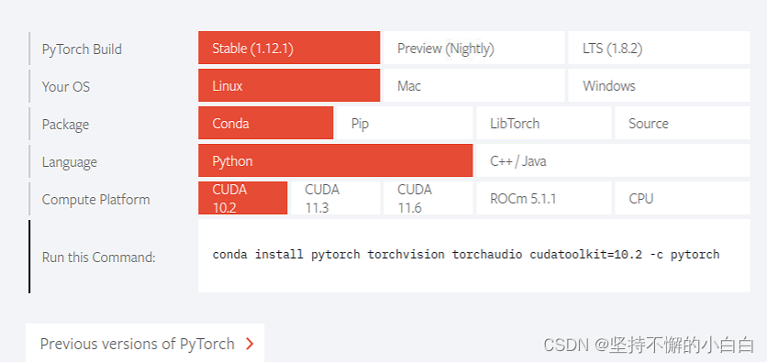The height and width of the screenshot is (362, 767).
Task: Select ROCm 5.1.1 compute platform
Action: click(544, 198)
